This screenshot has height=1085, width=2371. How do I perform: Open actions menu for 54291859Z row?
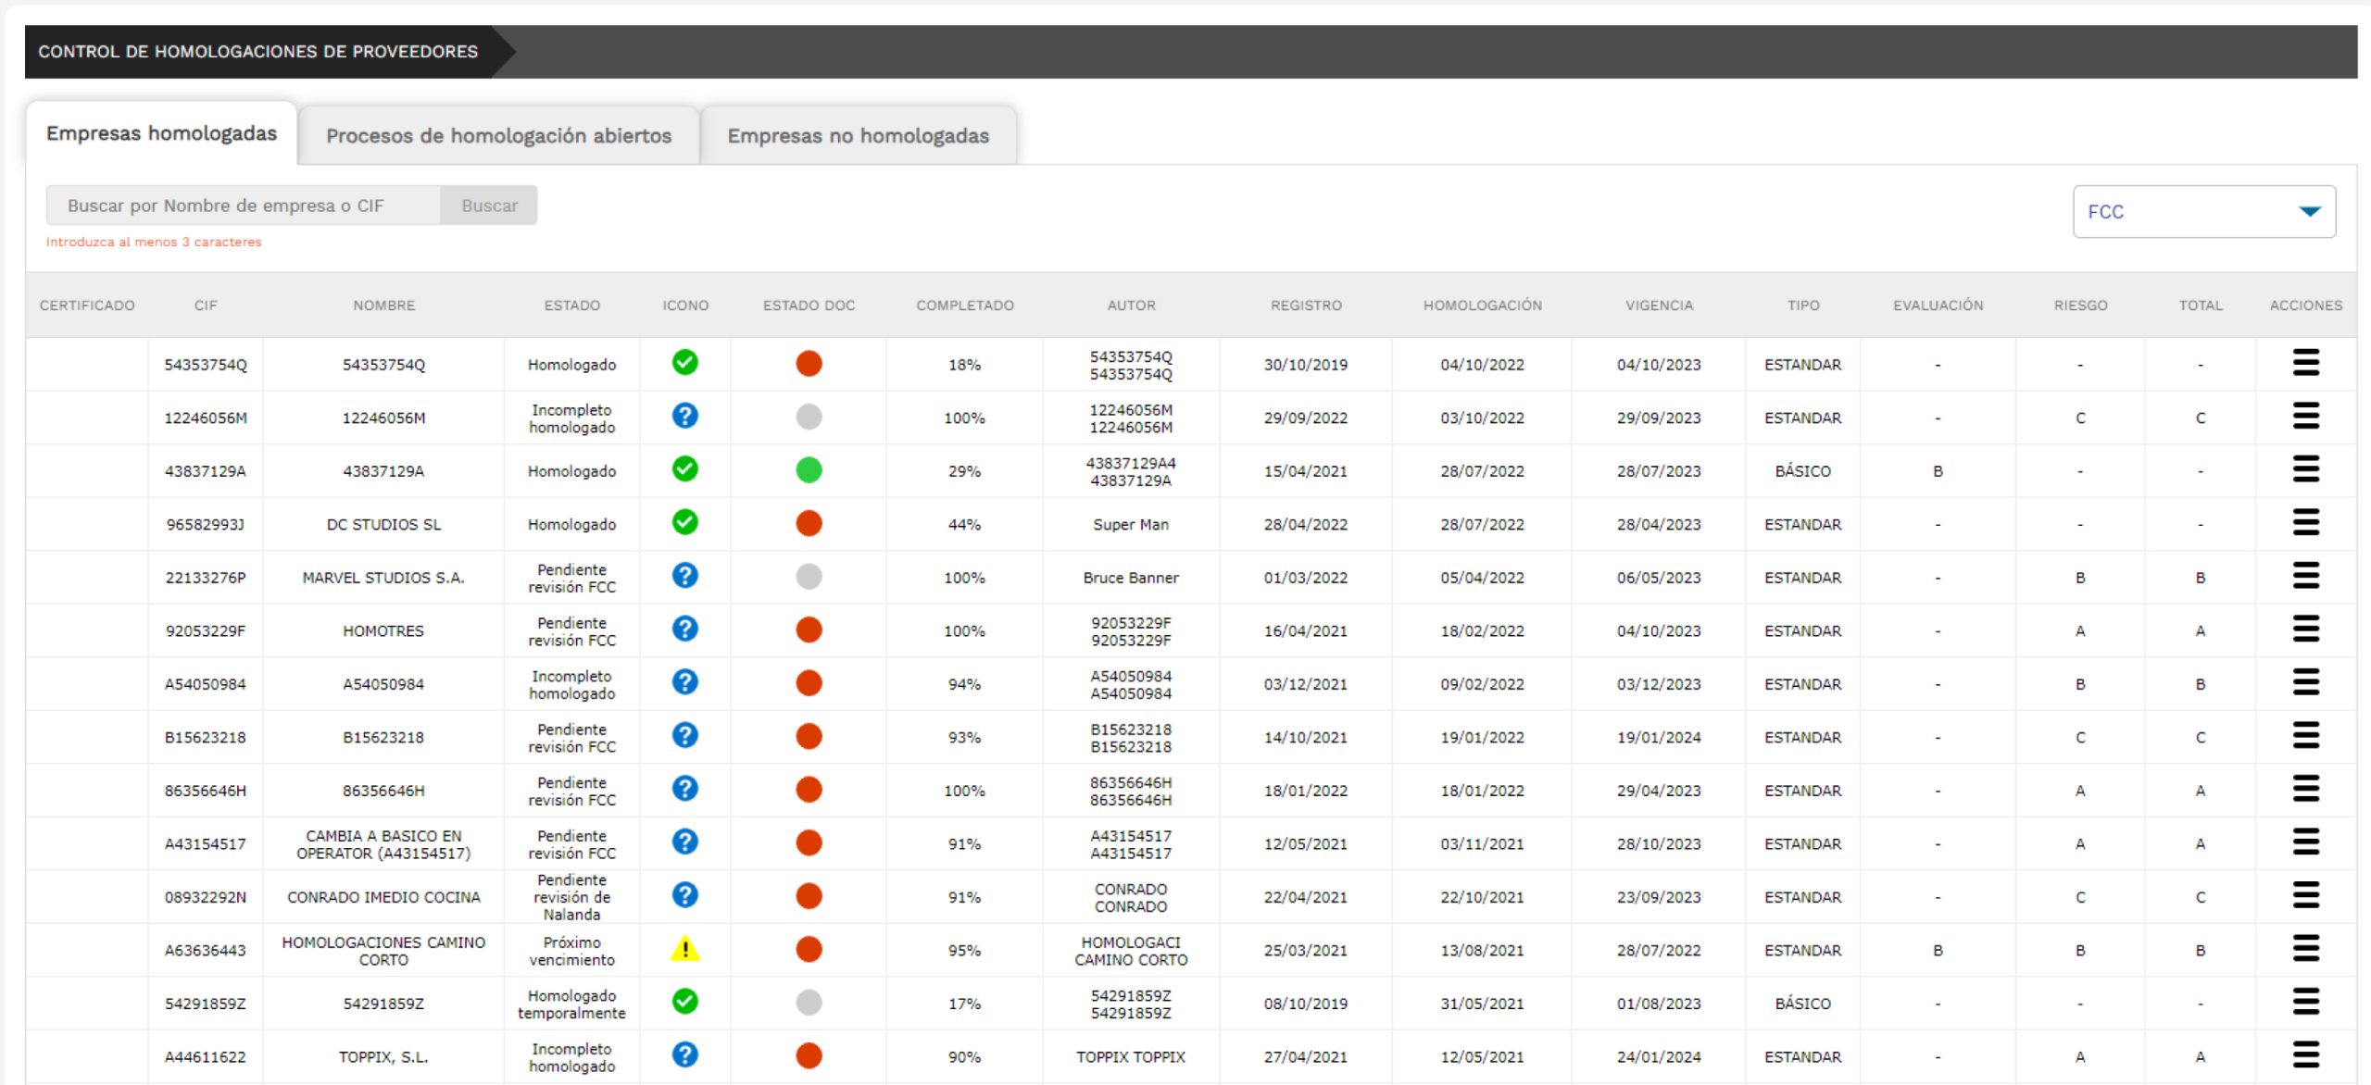pos(2305,1002)
